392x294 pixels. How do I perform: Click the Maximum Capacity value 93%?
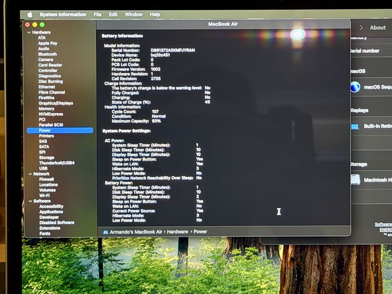tap(156, 121)
